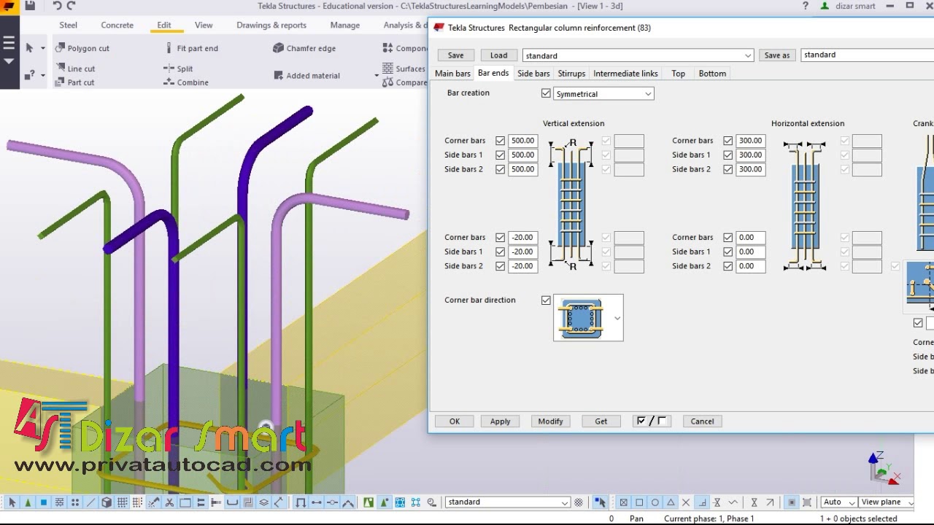Click the Cancel button

(702, 421)
